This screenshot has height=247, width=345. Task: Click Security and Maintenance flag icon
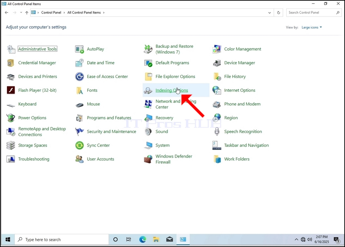click(x=80, y=132)
